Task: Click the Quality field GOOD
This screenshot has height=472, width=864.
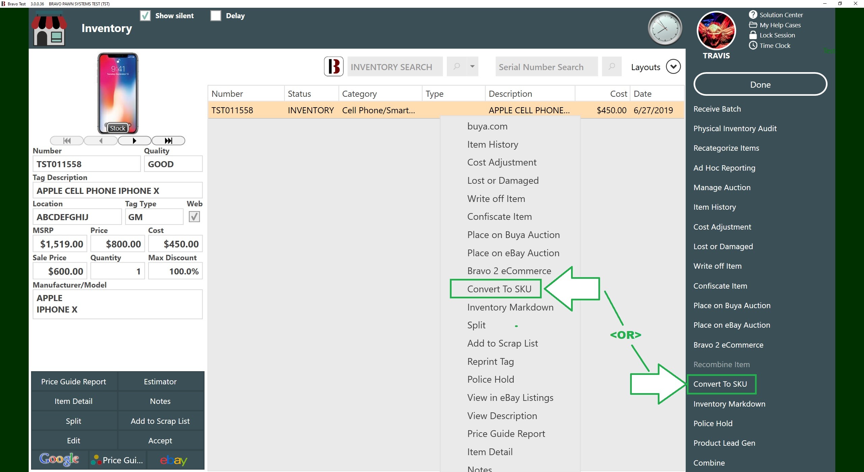Action: [173, 164]
